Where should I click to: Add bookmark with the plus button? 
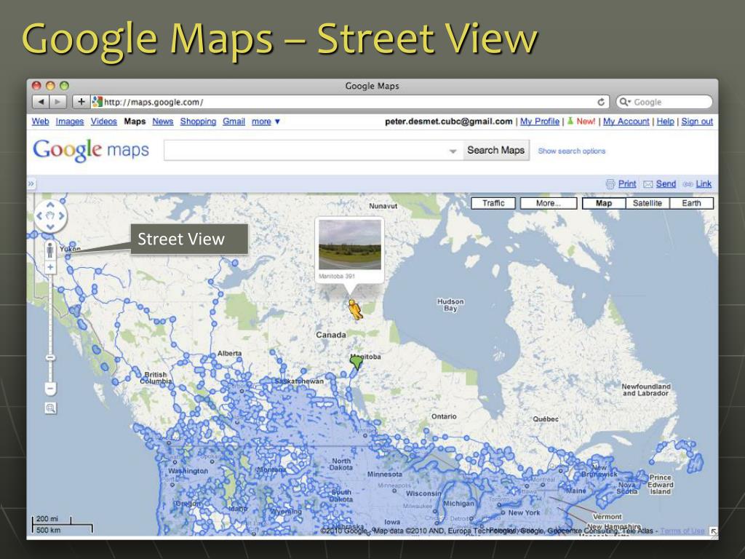(x=81, y=102)
